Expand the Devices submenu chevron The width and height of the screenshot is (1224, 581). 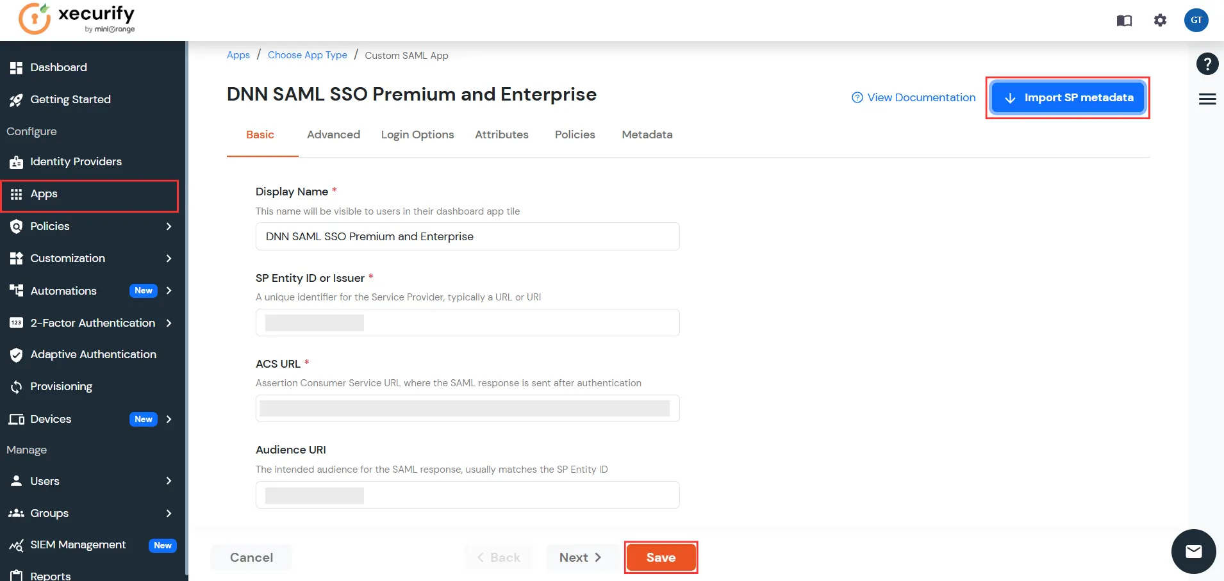169,419
